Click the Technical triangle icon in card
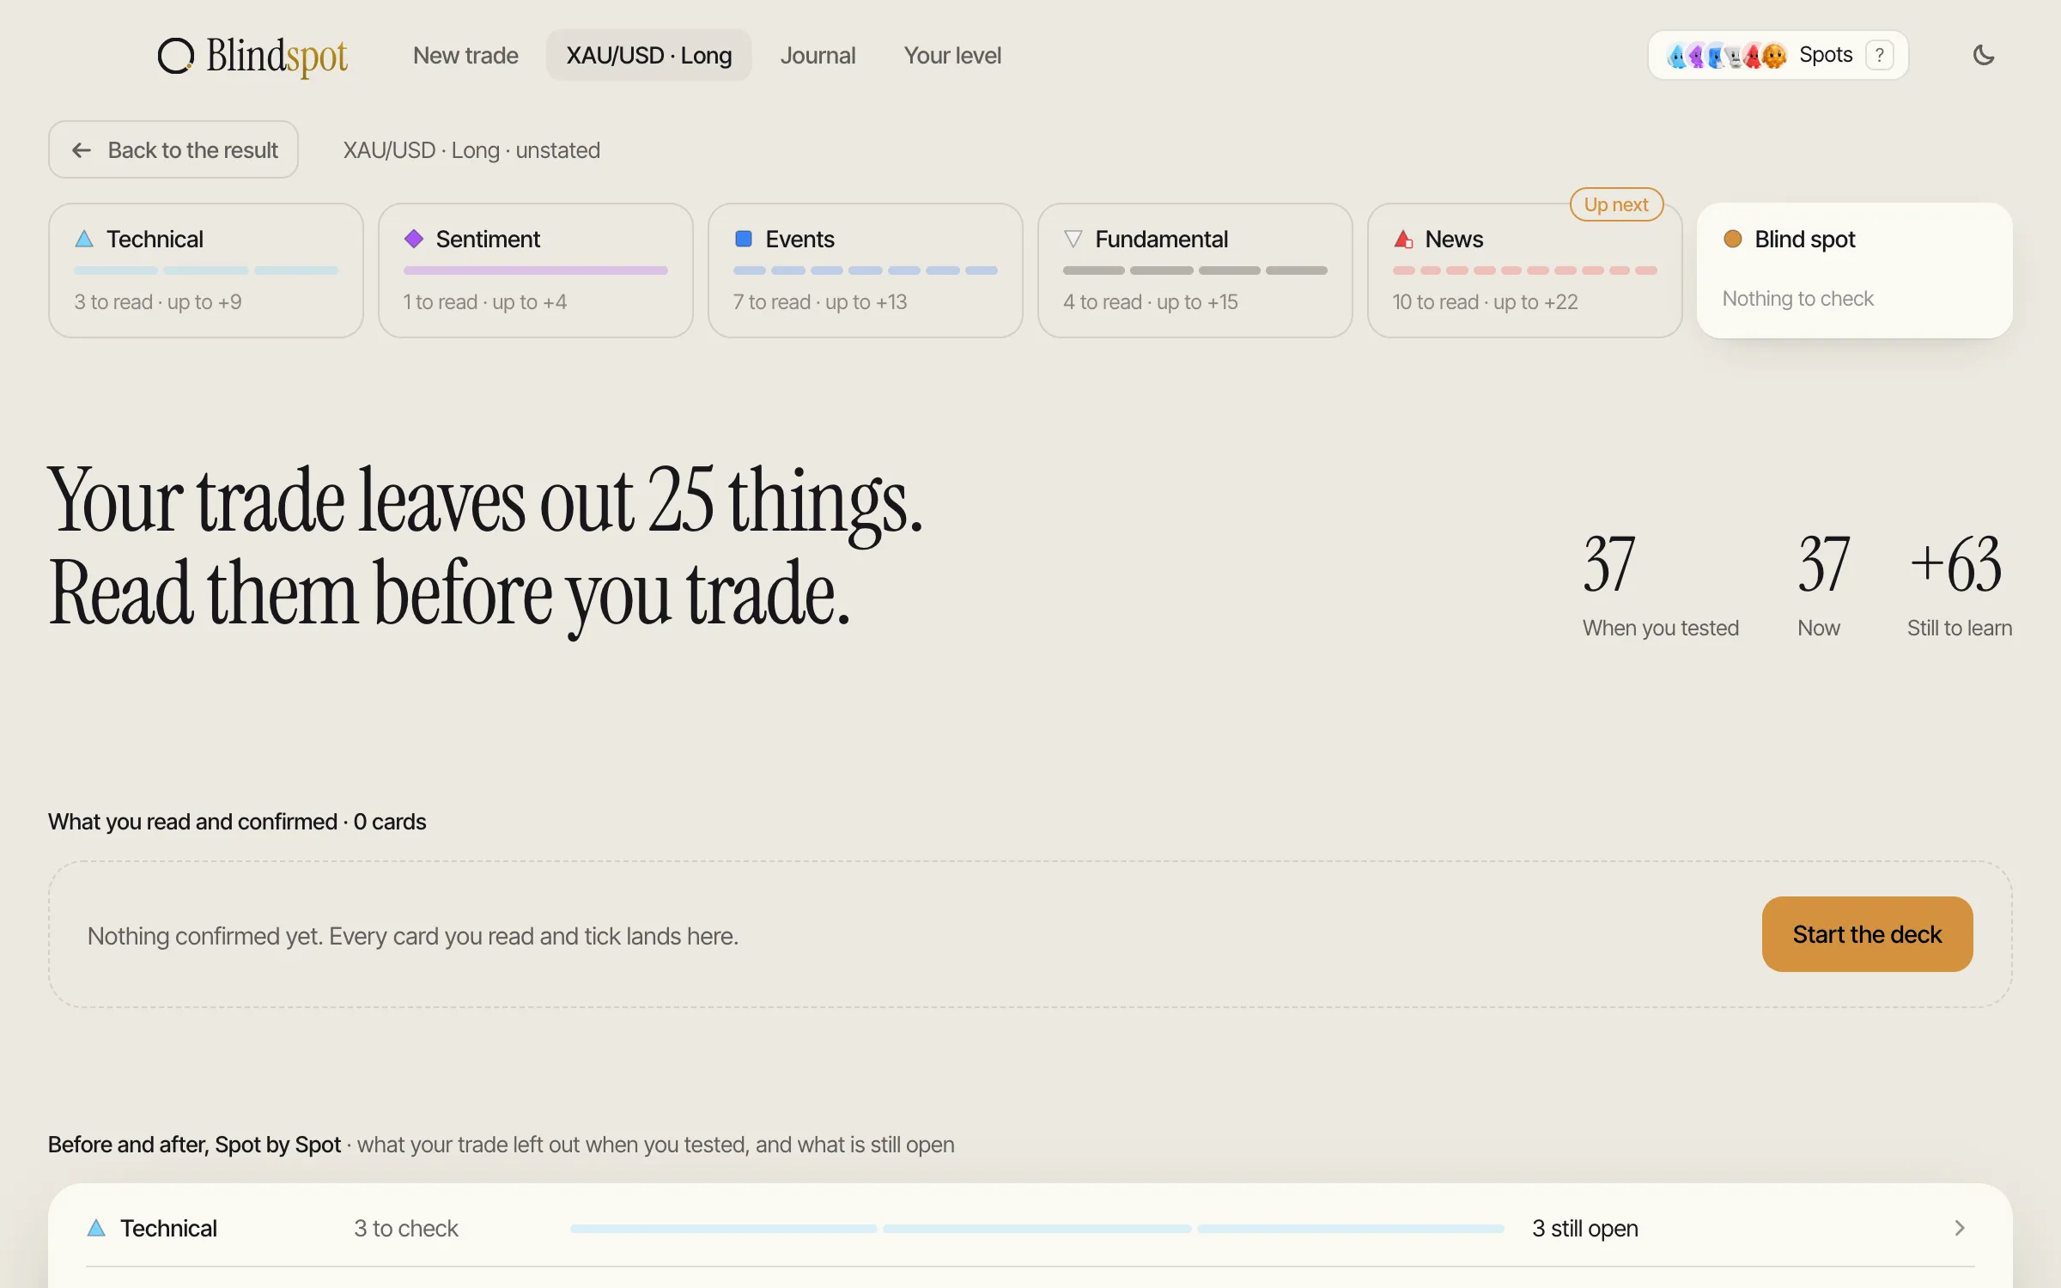Viewport: 2061px width, 1288px height. [84, 239]
